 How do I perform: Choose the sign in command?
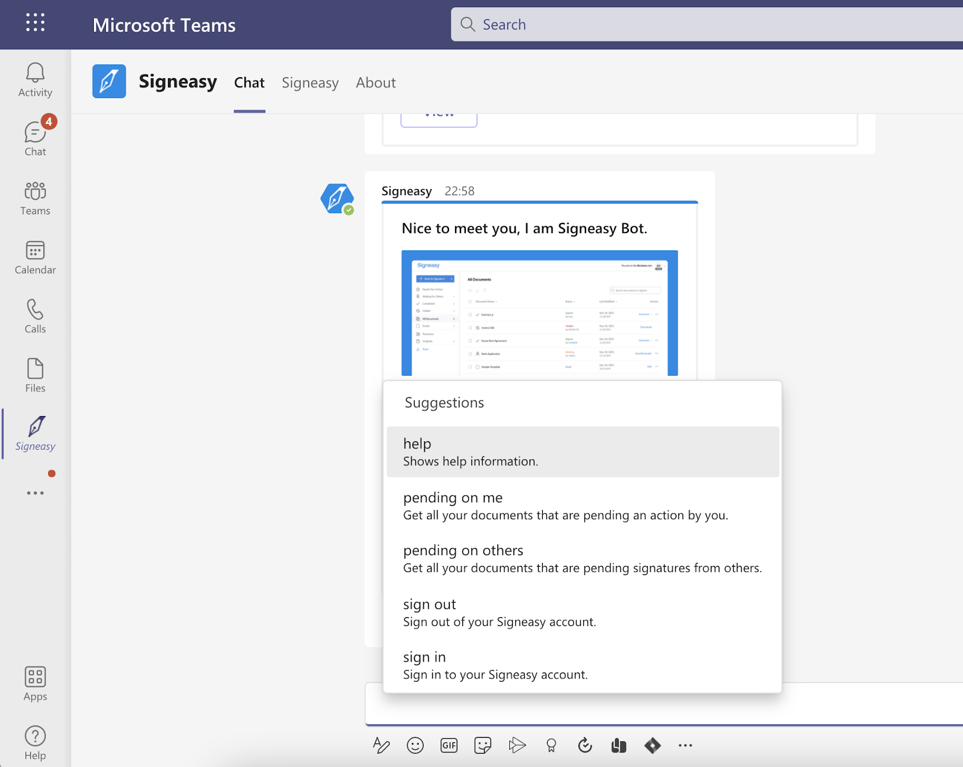pos(583,665)
